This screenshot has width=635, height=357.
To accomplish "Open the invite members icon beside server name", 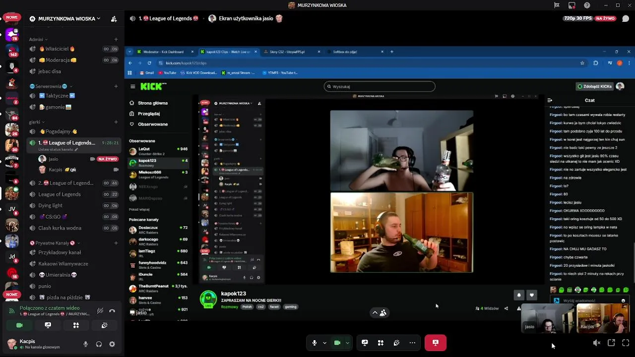I will [x=114, y=19].
